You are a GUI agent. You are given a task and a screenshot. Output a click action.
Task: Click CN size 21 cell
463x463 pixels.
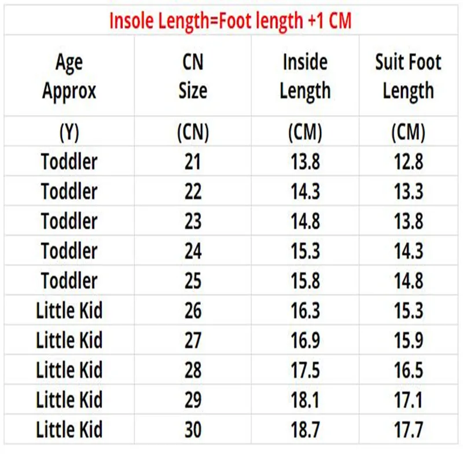pyautogui.click(x=193, y=162)
